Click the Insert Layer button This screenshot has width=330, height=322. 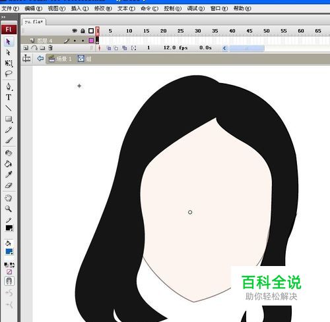coord(26,48)
